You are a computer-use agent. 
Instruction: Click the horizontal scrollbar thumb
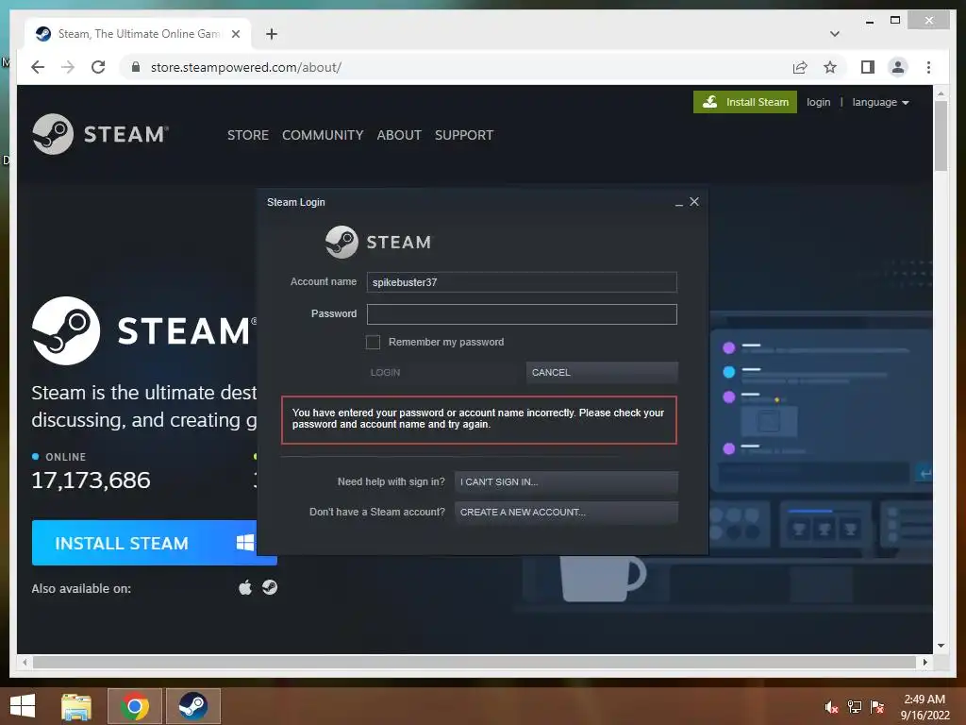pyautogui.click(x=474, y=662)
